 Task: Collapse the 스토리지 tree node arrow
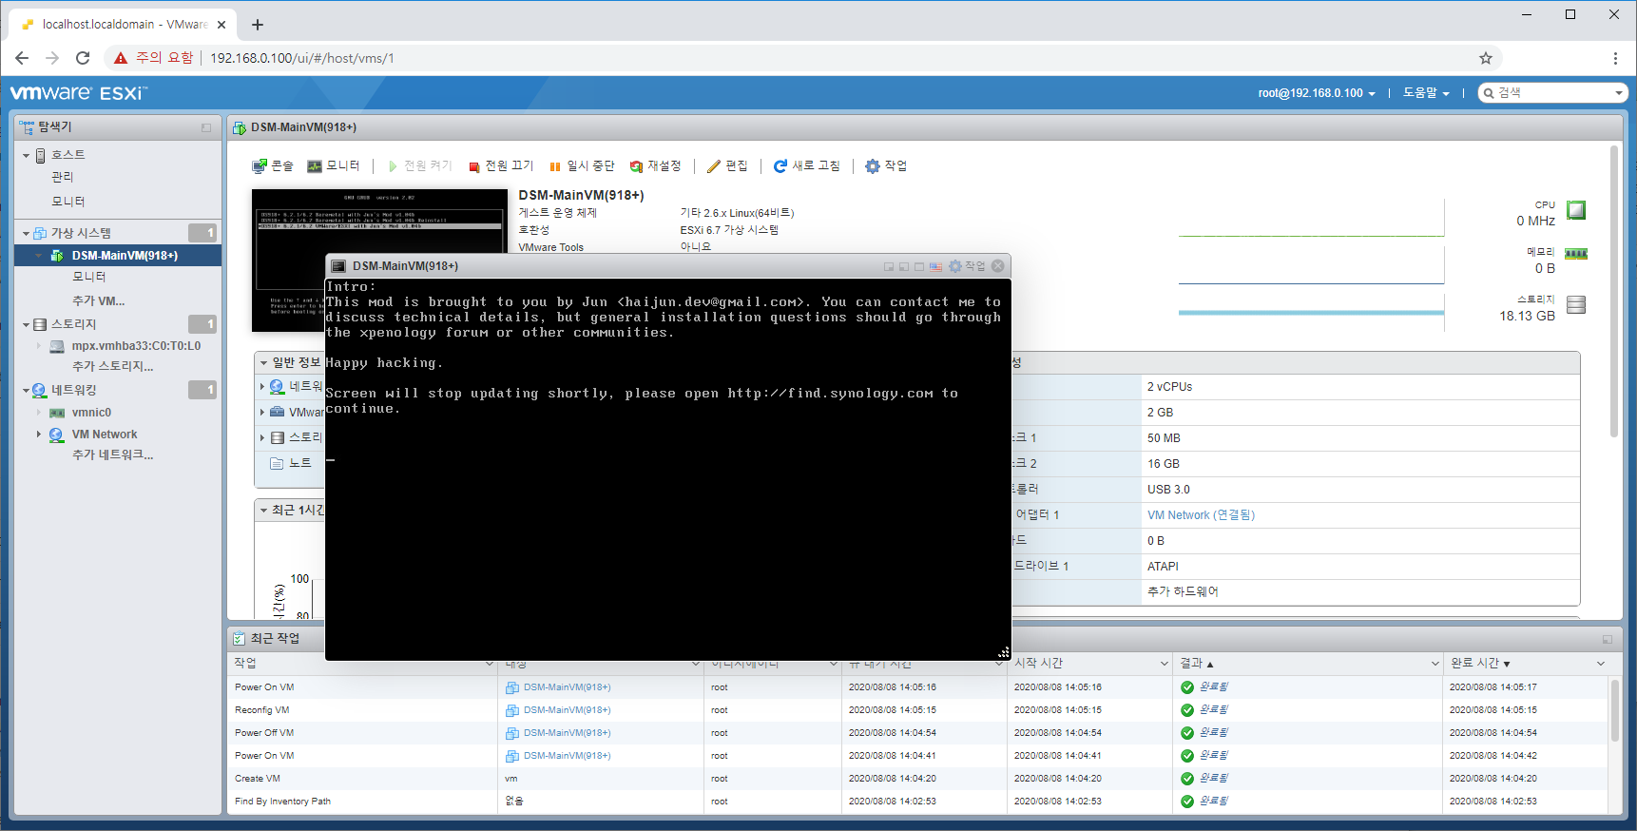26,324
